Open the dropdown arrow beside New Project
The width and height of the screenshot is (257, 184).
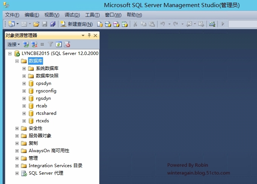[18, 24]
